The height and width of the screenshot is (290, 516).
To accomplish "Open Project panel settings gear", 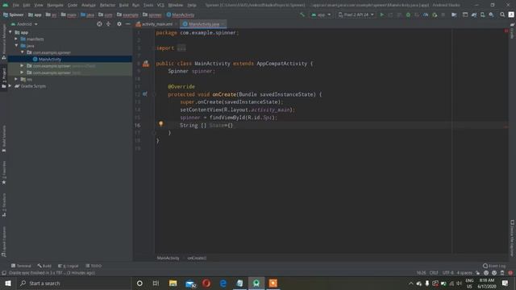I will coord(119,24).
